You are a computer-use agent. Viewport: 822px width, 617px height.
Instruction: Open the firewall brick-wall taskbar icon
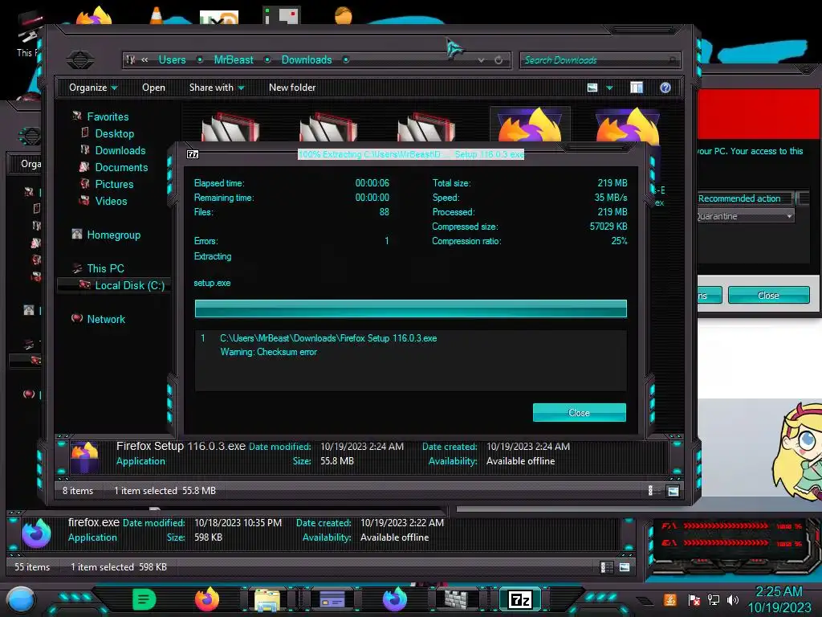[x=457, y=599]
